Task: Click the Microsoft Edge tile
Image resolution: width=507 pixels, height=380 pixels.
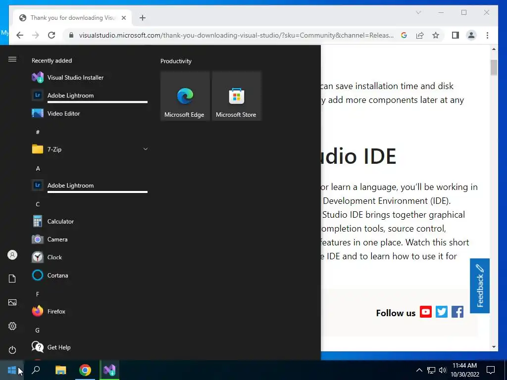Action: pos(185,96)
